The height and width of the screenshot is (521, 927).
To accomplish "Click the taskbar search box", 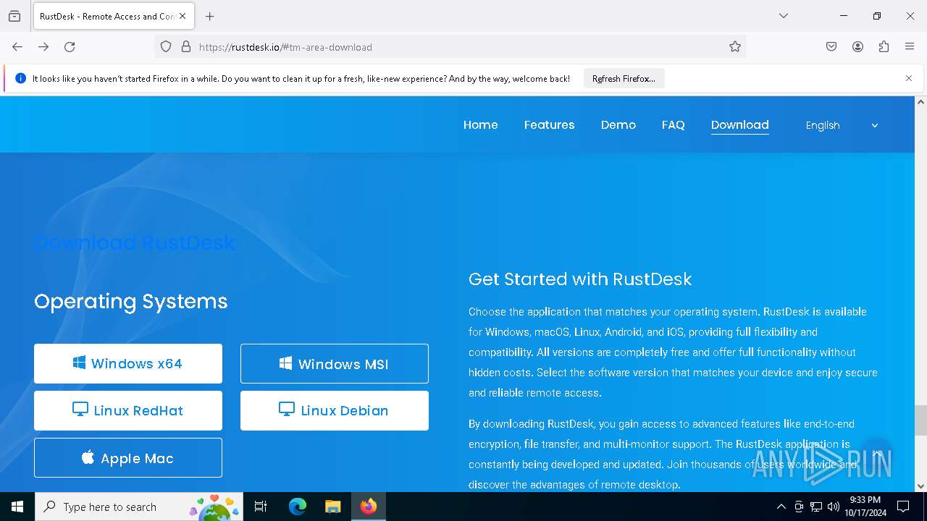I will click(140, 507).
